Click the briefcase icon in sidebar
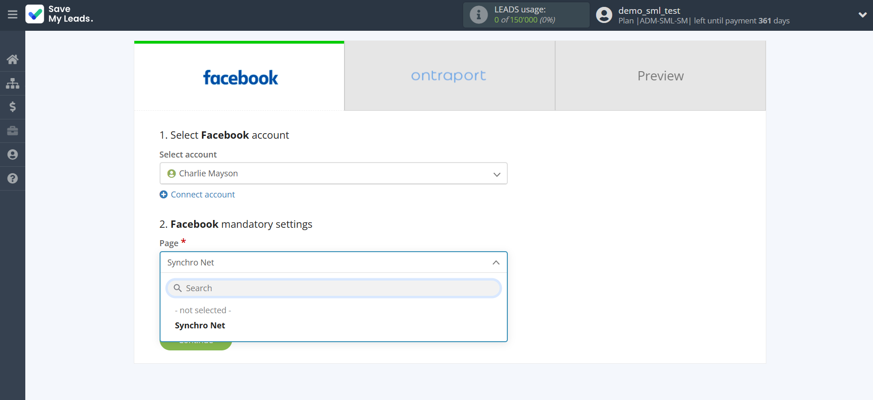 [12, 131]
